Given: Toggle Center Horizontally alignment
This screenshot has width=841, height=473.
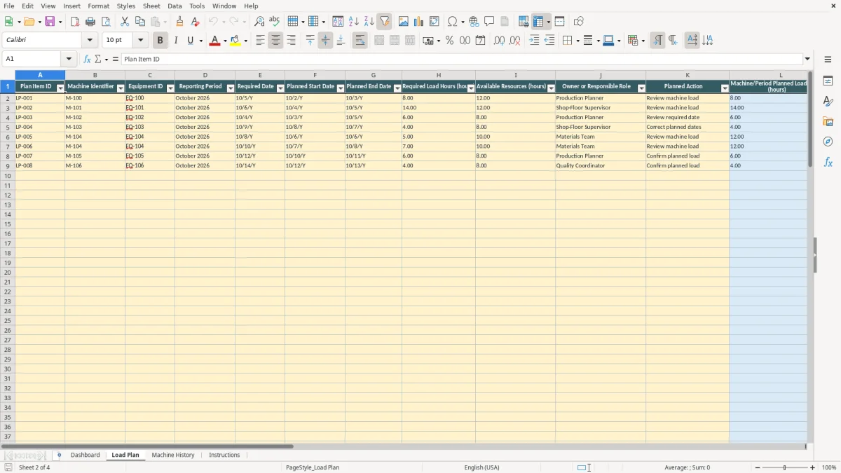Looking at the screenshot, I should coord(275,41).
